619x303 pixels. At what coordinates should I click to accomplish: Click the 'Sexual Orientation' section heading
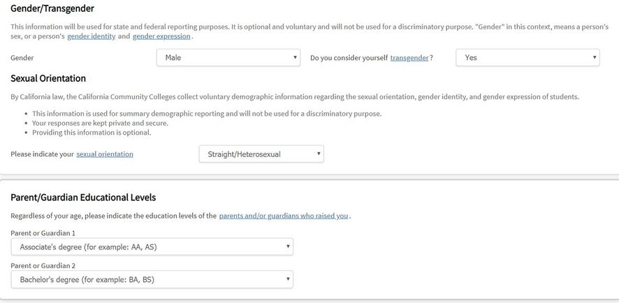point(48,78)
